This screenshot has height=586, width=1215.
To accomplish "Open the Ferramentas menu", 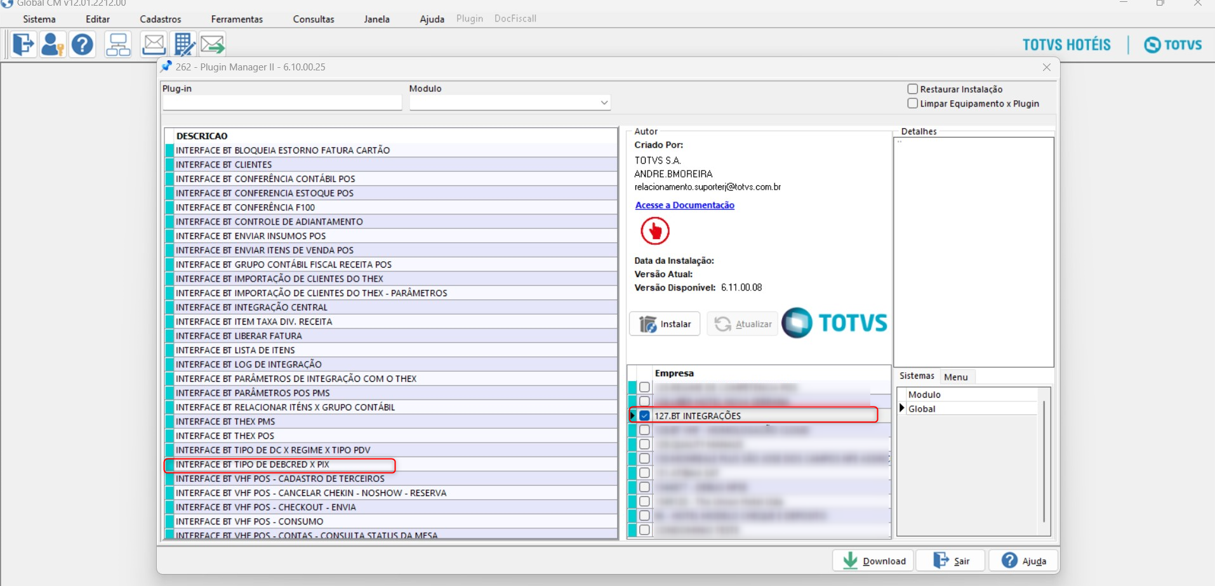I will (237, 19).
